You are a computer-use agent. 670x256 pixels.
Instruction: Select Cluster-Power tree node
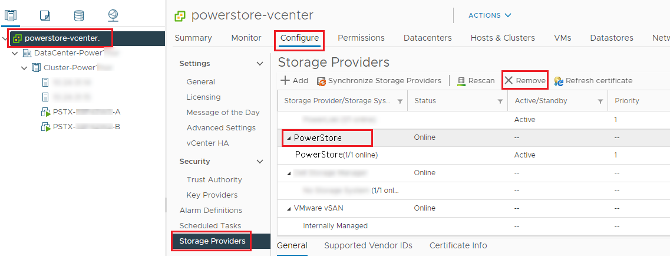(72, 67)
